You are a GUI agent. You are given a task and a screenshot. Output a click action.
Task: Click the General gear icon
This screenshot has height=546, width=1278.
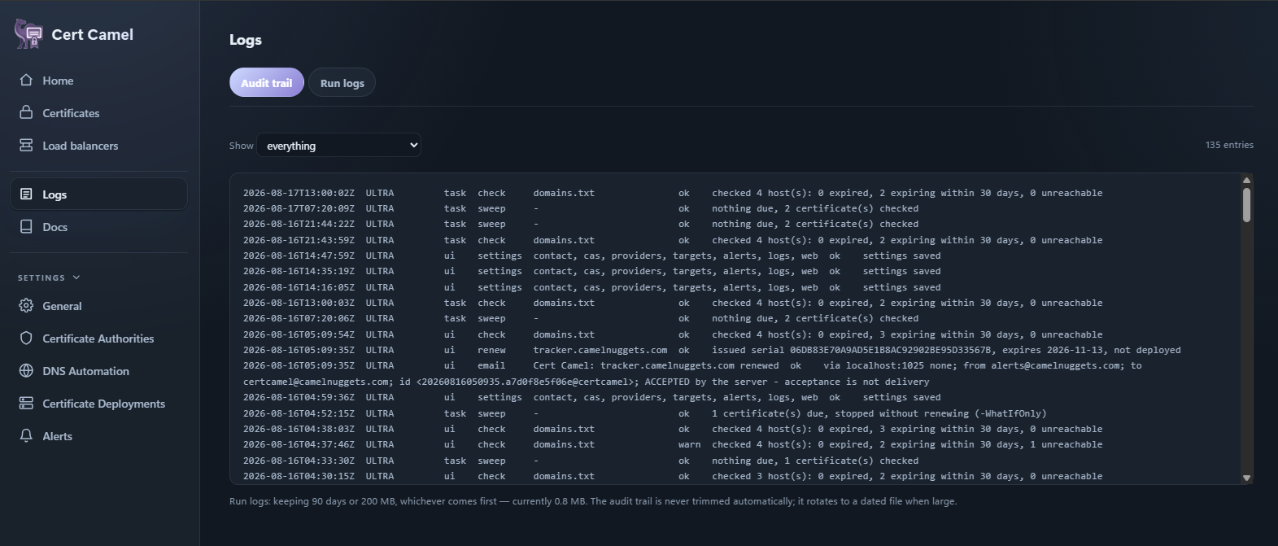26,305
